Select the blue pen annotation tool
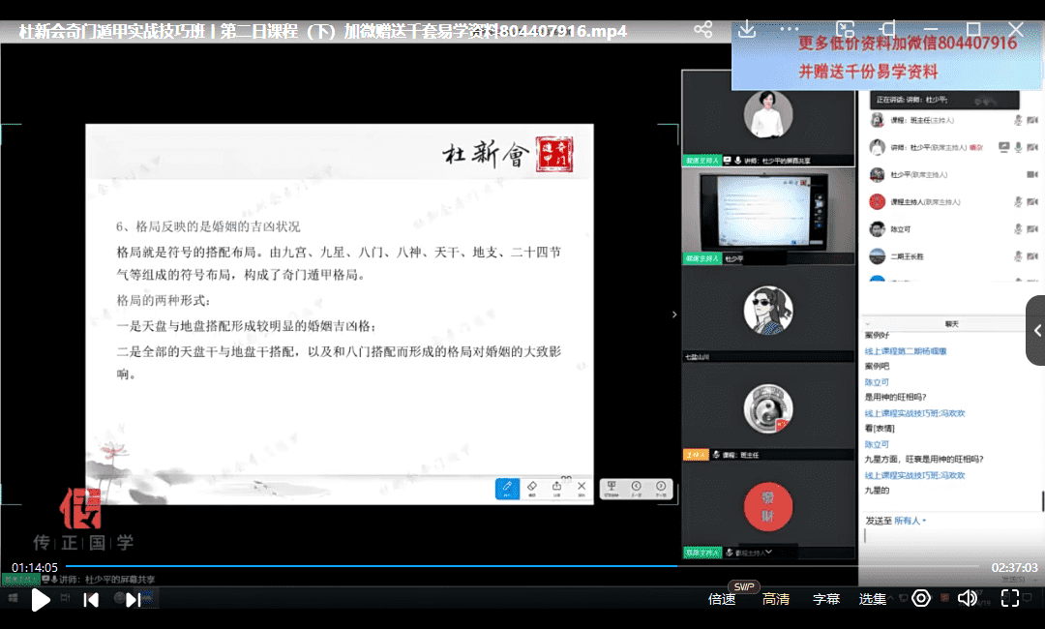The height and width of the screenshot is (629, 1045). [x=507, y=488]
